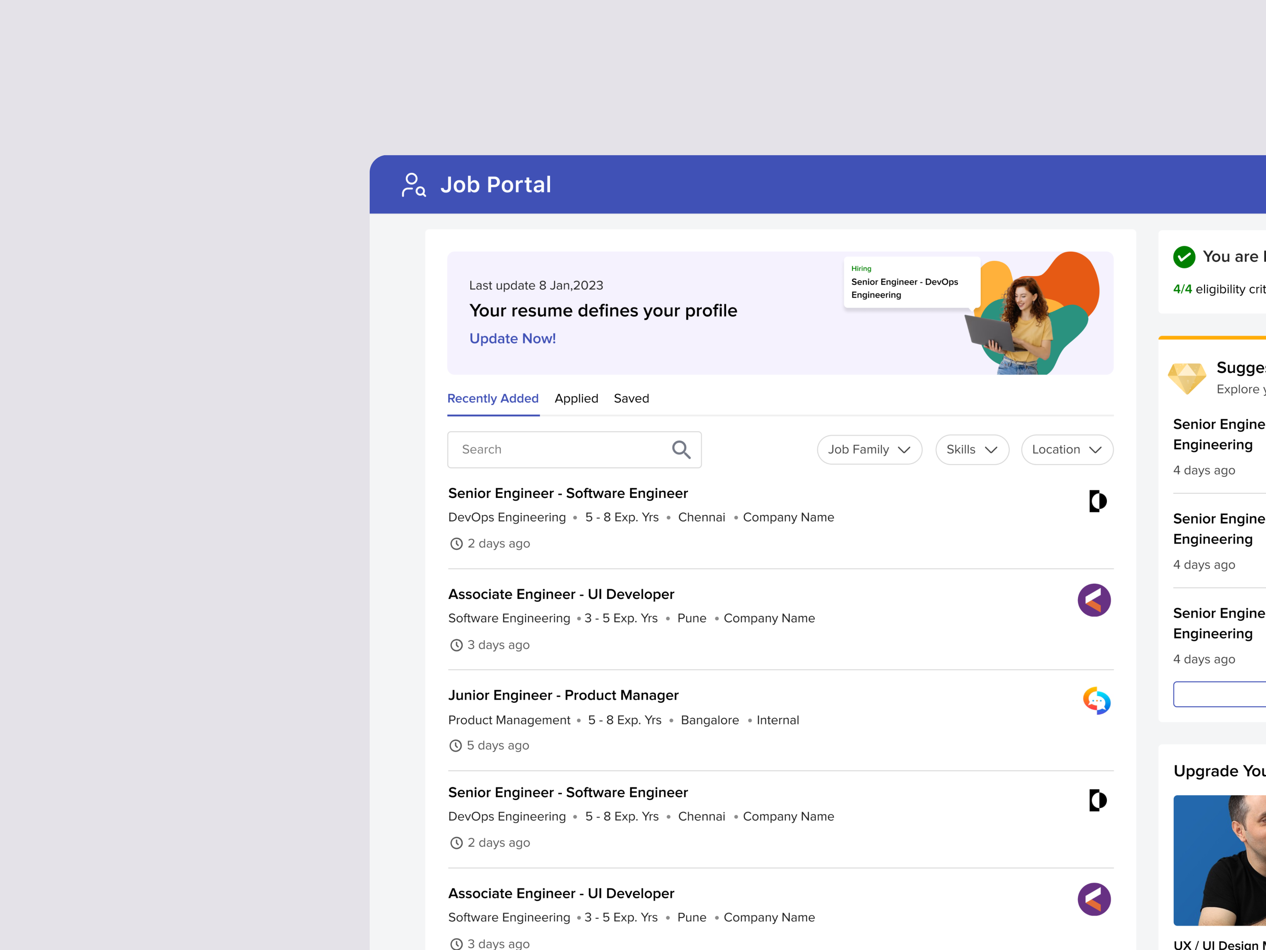Open the Location filter dropdown
The width and height of the screenshot is (1266, 950).
click(x=1066, y=449)
